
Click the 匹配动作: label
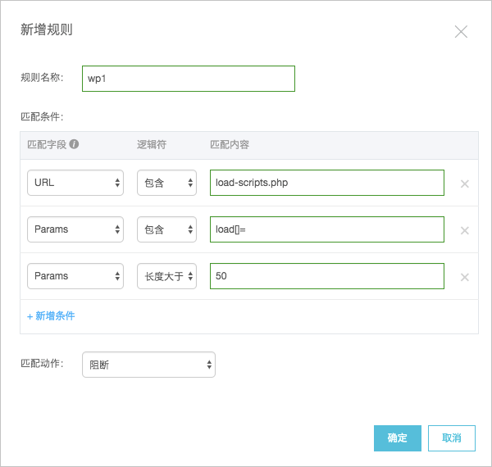pyautogui.click(x=42, y=364)
